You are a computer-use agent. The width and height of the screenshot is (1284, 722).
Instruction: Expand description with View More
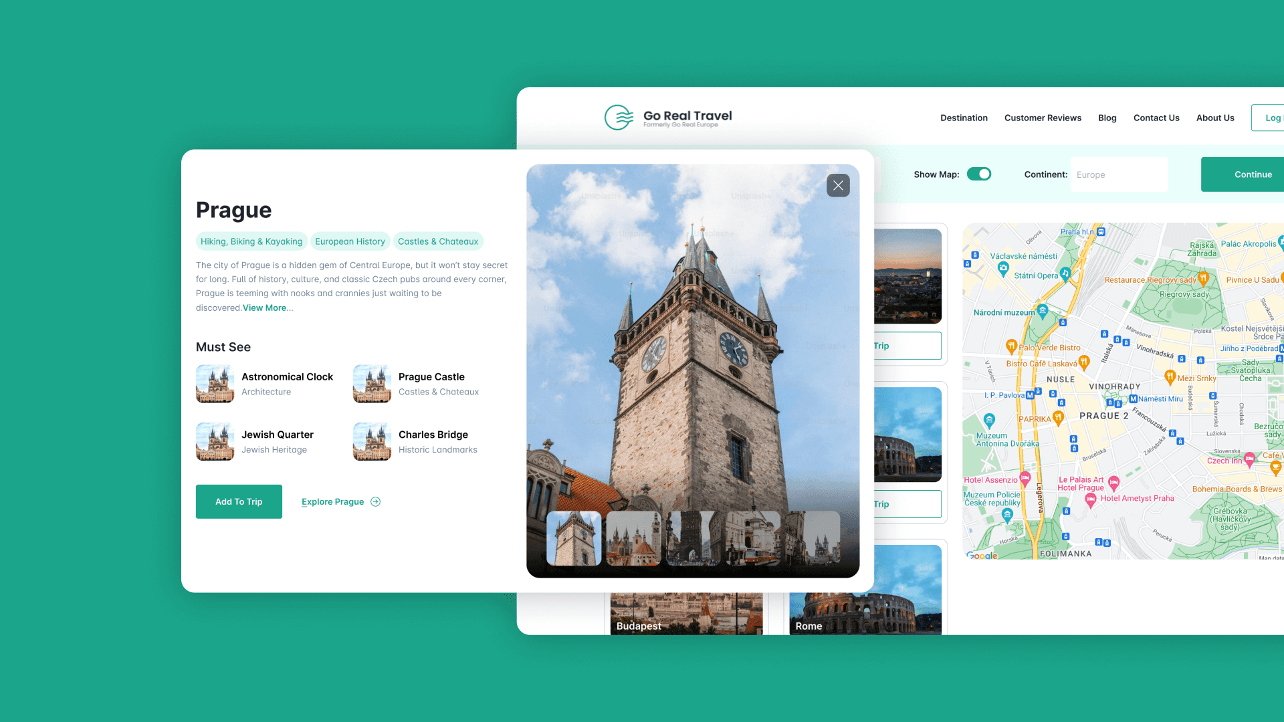click(265, 308)
